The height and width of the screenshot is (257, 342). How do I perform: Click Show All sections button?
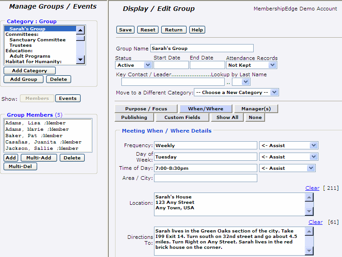(x=227, y=118)
